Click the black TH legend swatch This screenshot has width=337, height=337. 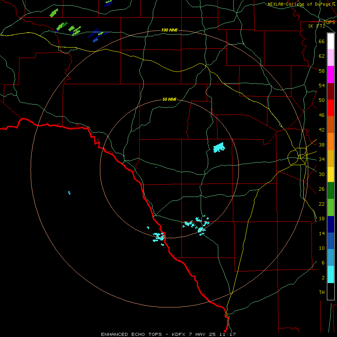[x=331, y=291]
